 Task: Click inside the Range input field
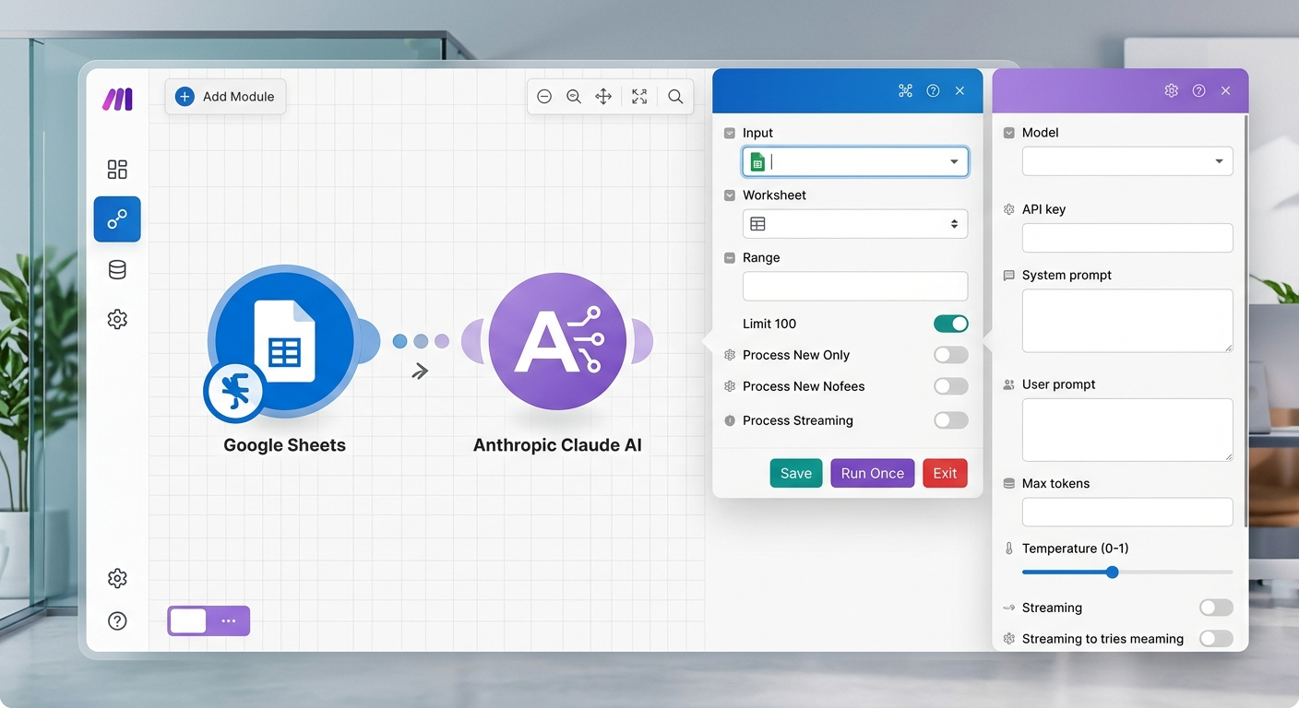[x=854, y=286]
